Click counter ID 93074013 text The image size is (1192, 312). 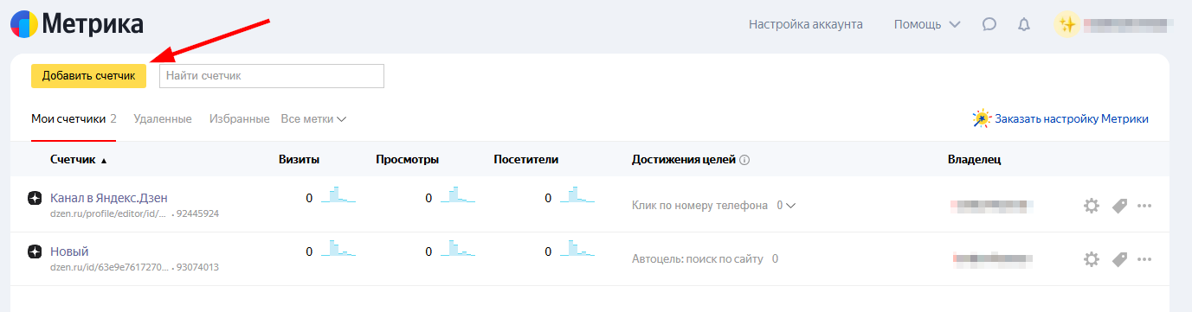pos(197,267)
